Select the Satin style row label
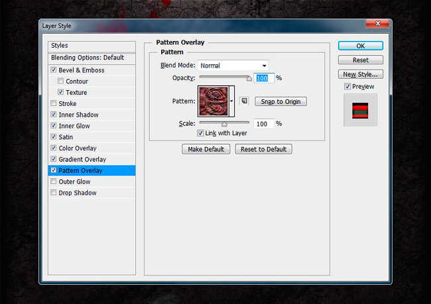This screenshot has width=431, height=304. click(66, 136)
